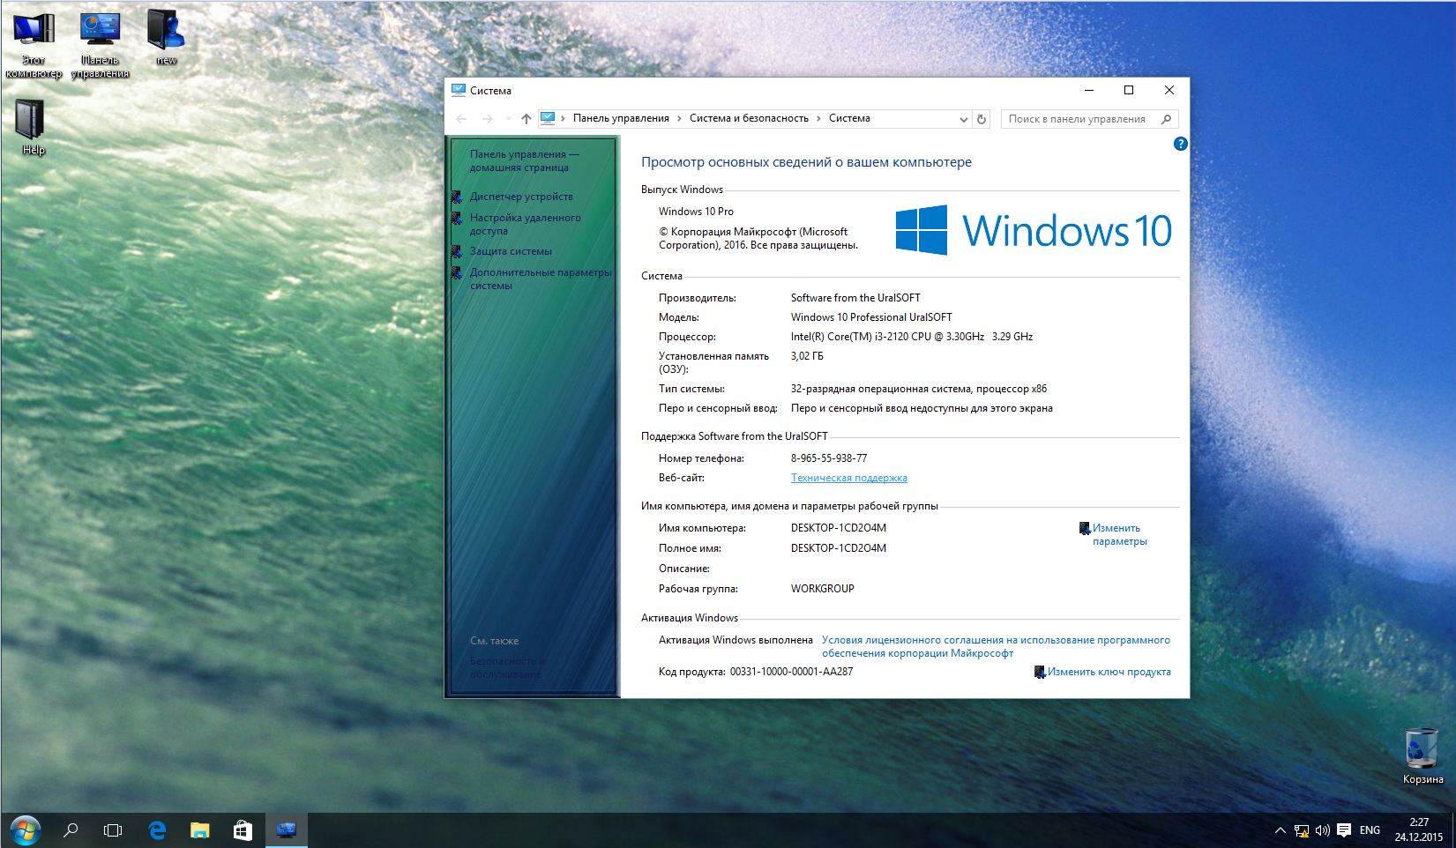Switch ENG input language indicator
The height and width of the screenshot is (848, 1456).
(1370, 830)
